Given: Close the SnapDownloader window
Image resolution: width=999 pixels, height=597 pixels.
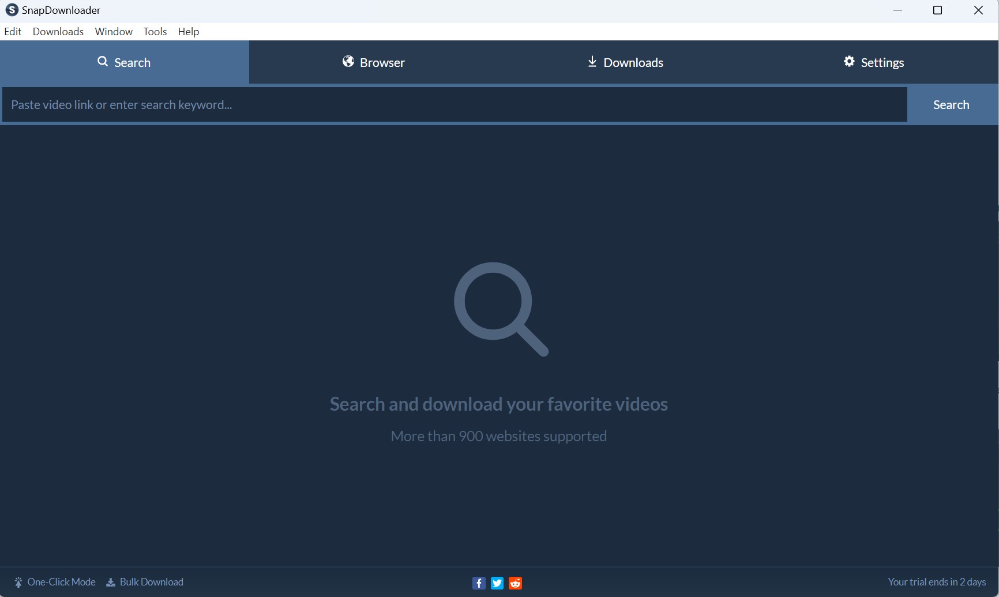Looking at the screenshot, I should (978, 10).
